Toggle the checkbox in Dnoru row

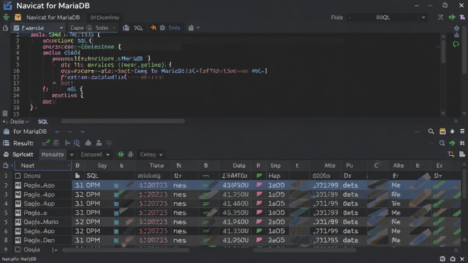[x=18, y=176]
